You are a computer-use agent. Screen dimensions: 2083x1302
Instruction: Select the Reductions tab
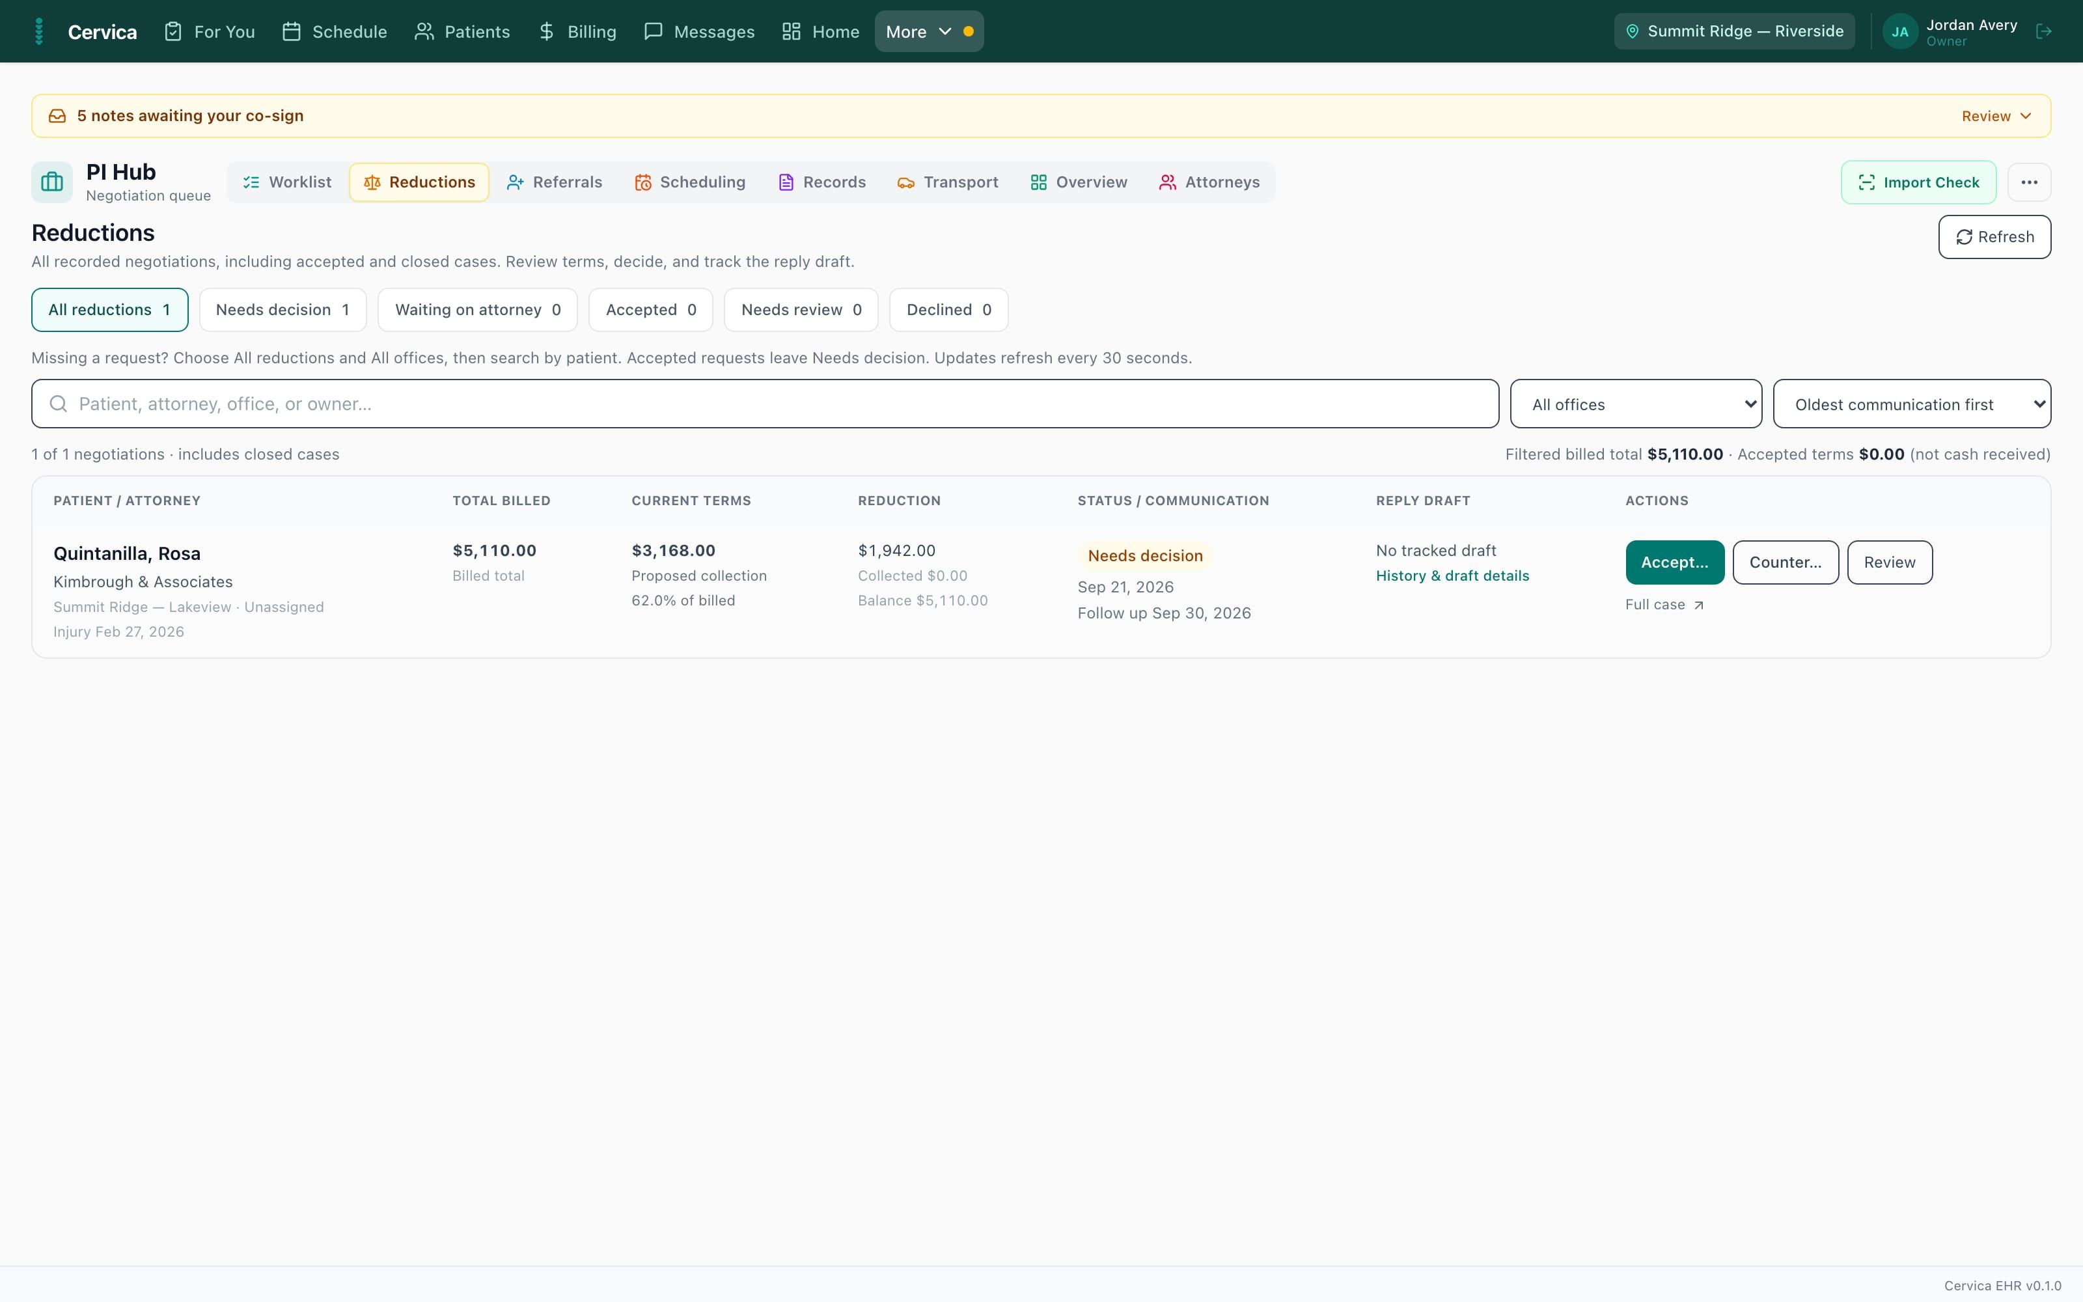419,182
